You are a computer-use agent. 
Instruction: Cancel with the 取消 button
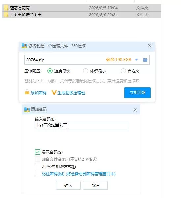(x=95, y=185)
